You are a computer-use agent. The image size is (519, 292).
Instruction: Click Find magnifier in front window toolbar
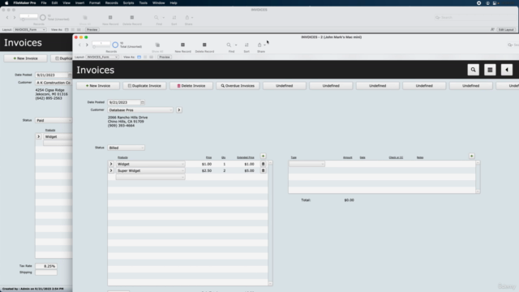[x=229, y=45]
